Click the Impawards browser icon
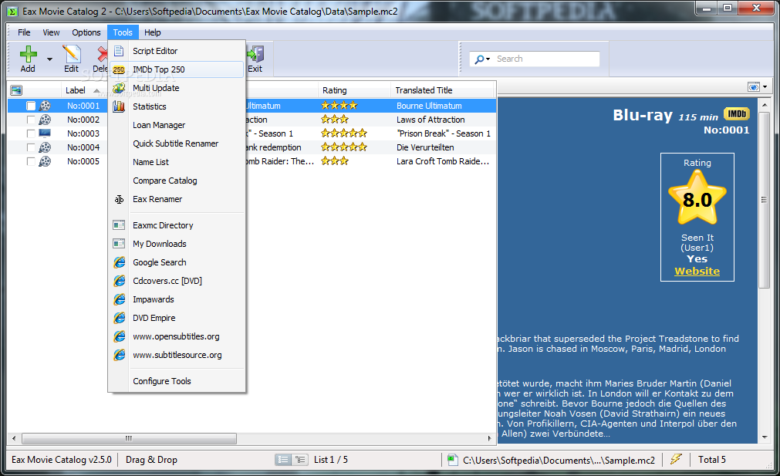The width and height of the screenshot is (780, 476). point(120,299)
